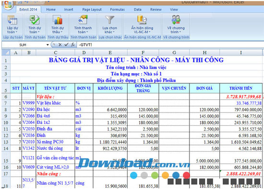This screenshot has height=189, width=264.
Task: Select column E header
Action: click(x=110, y=53)
